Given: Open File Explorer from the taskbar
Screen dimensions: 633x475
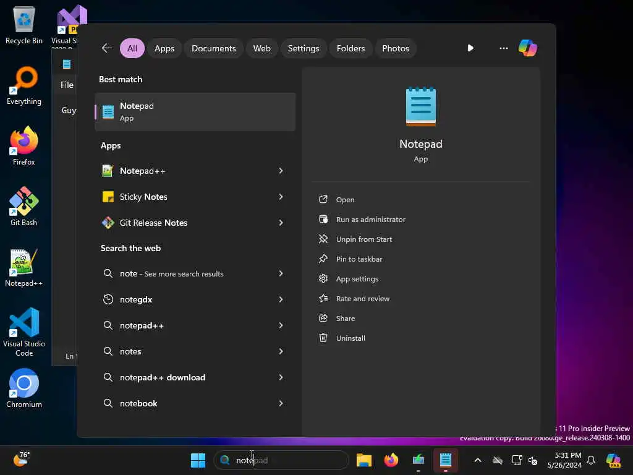Looking at the screenshot, I should point(363,460).
